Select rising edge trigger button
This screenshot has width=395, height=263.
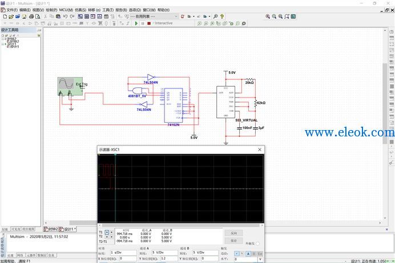[236, 253]
